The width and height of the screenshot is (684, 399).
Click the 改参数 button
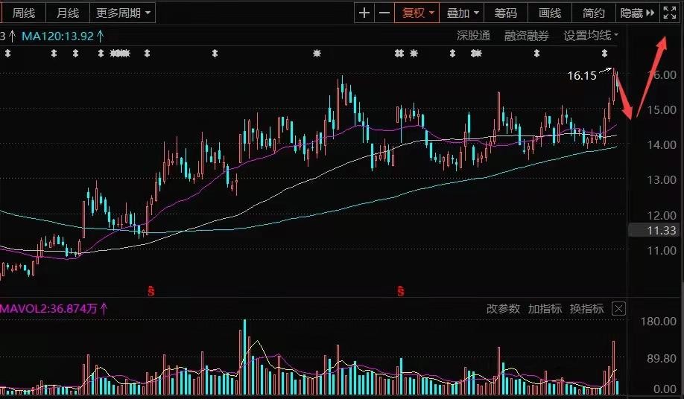(x=503, y=308)
